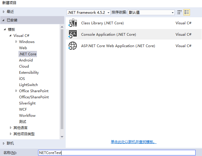Expand the Windows tree node arrow
Image resolution: width=202 pixels, height=156 pixels.
pyautogui.click(x=16, y=42)
